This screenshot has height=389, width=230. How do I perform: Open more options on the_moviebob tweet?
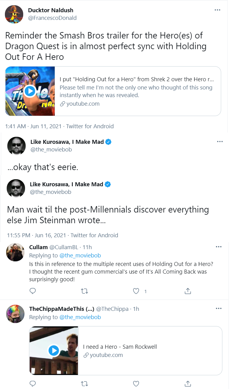[220, 142]
